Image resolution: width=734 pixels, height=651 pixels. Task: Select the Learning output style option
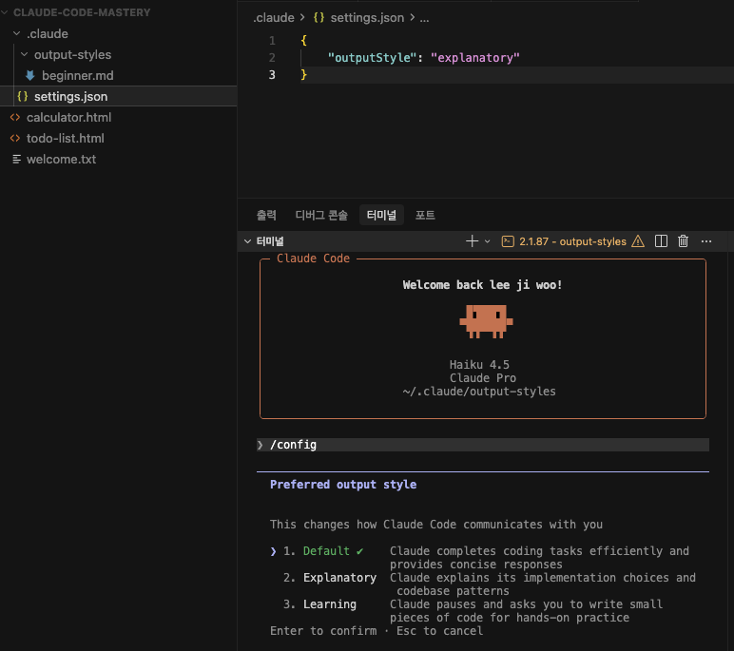click(329, 604)
